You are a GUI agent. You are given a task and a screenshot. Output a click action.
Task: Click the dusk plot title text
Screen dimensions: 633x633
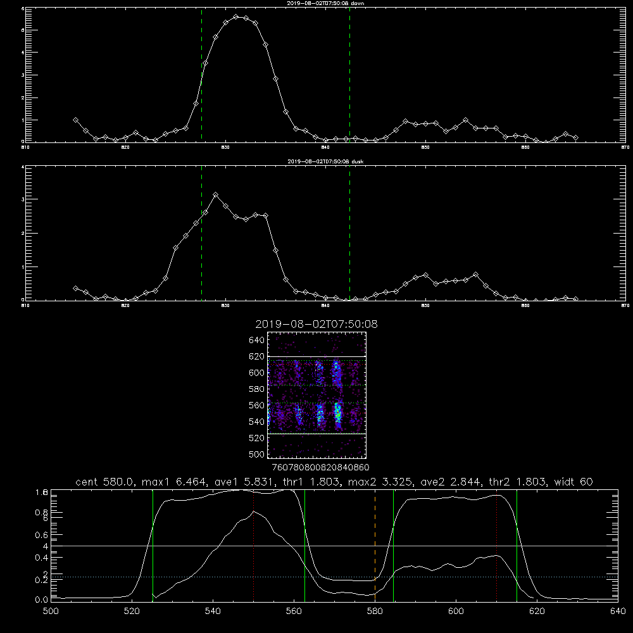point(325,161)
